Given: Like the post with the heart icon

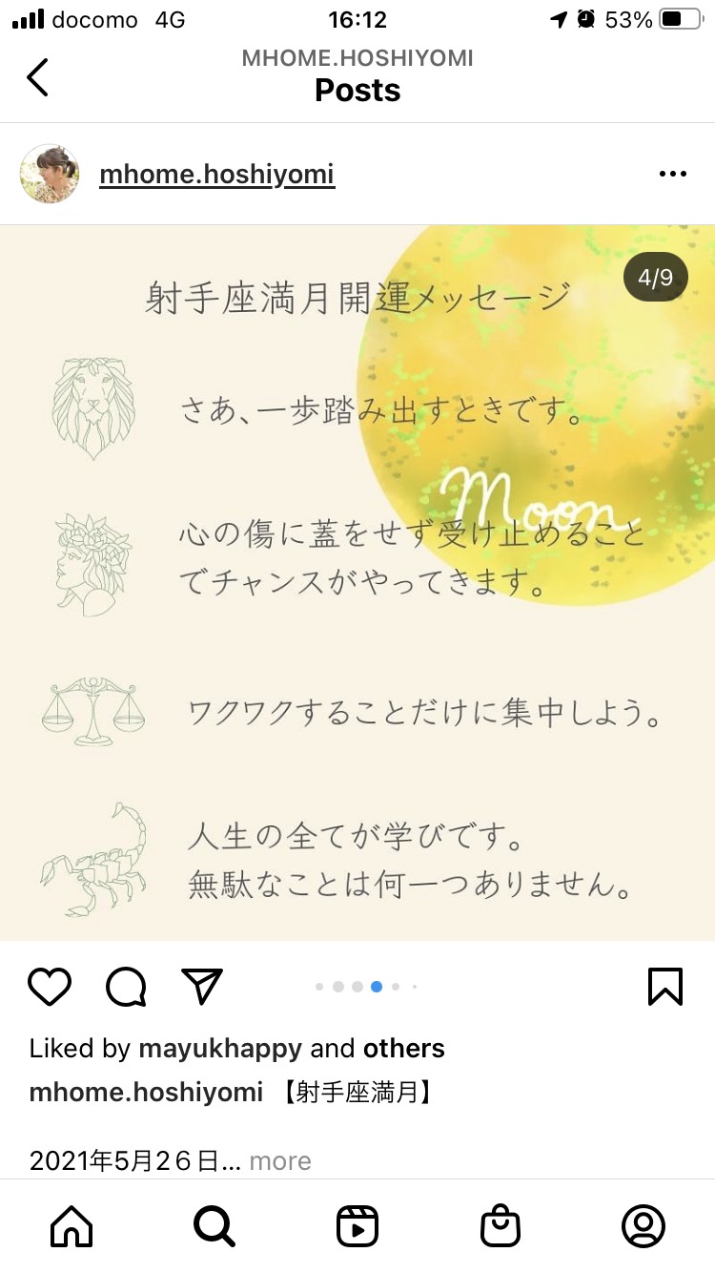Looking at the screenshot, I should click(x=50, y=987).
